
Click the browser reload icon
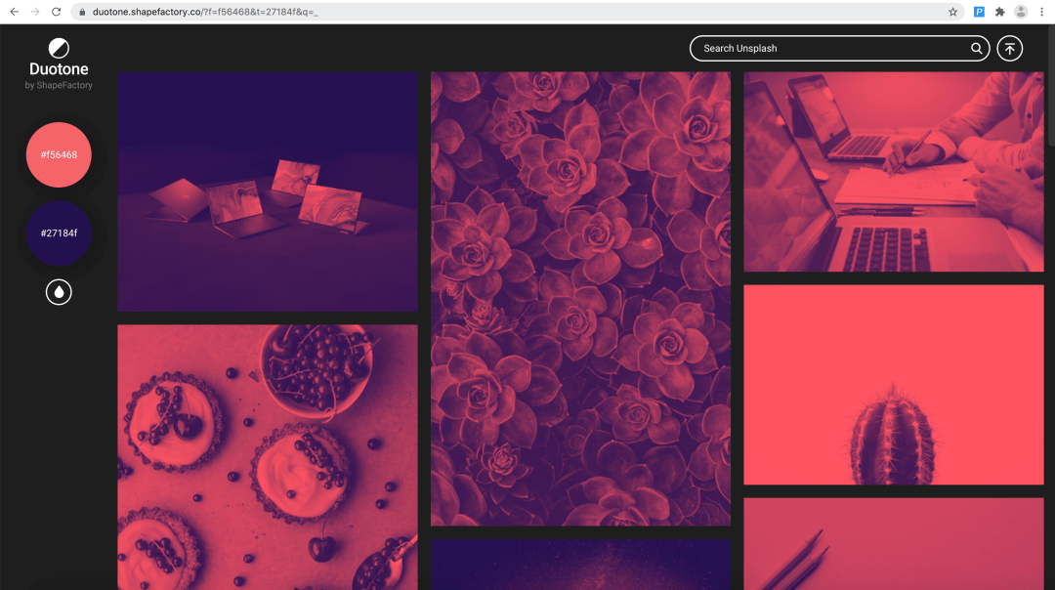[x=56, y=12]
